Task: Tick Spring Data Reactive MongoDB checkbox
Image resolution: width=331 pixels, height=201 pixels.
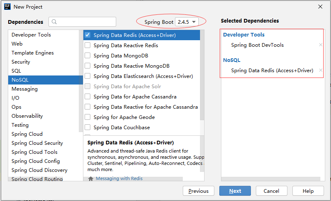Action: [87, 66]
